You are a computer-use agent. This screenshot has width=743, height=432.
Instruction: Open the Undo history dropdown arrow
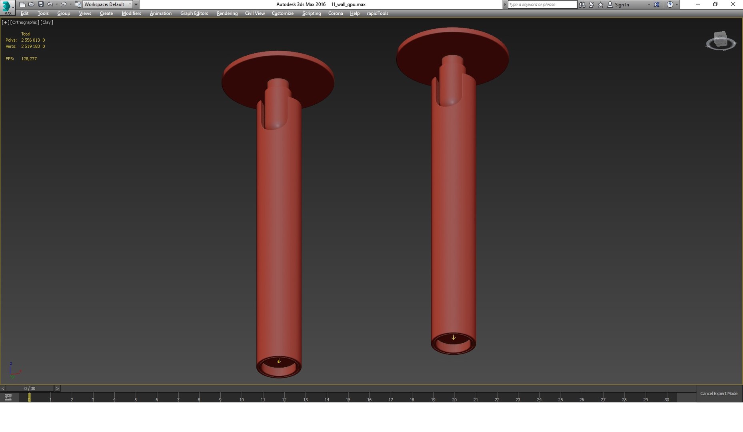click(56, 4)
